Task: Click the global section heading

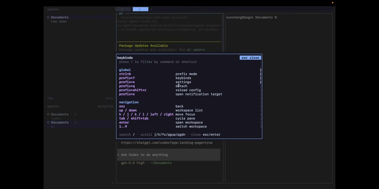Action: pos(125,70)
